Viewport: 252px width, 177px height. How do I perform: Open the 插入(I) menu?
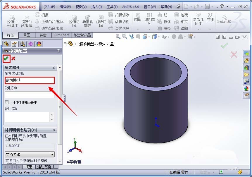pyautogui.click(x=96, y=7)
